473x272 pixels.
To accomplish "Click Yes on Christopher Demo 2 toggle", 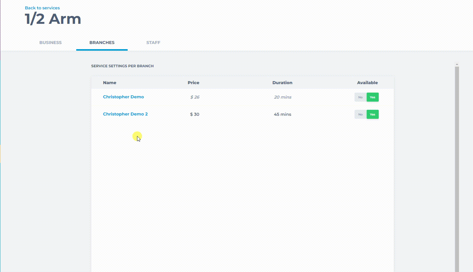I will [373, 114].
